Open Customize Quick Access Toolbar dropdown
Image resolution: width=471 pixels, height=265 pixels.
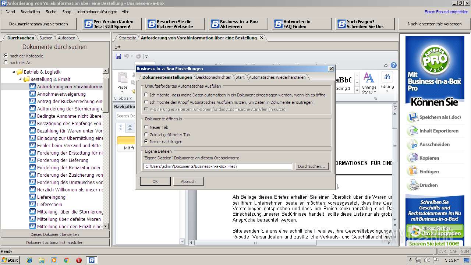tap(146, 57)
